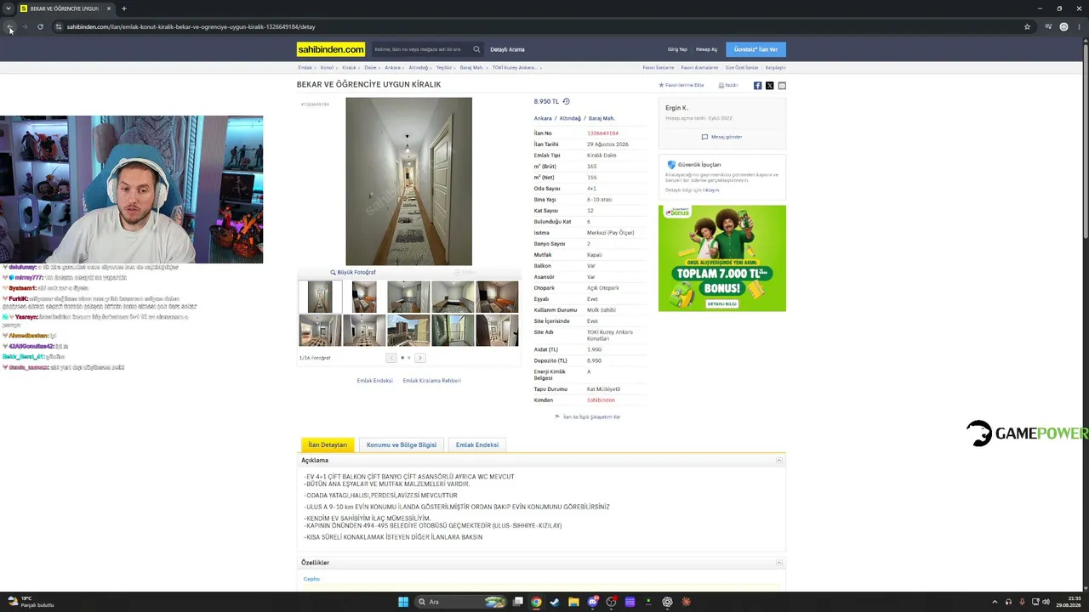Go to previous thumbnail page arrow

pyautogui.click(x=391, y=358)
